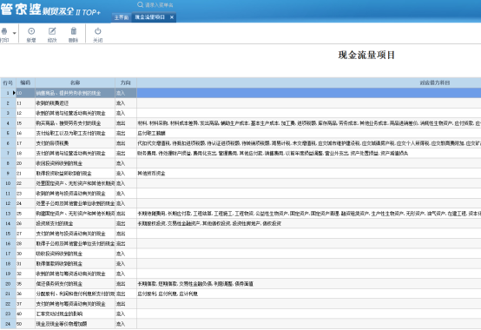
Task: Close the 现金流量项目 tab with its X
Action: click(172, 17)
